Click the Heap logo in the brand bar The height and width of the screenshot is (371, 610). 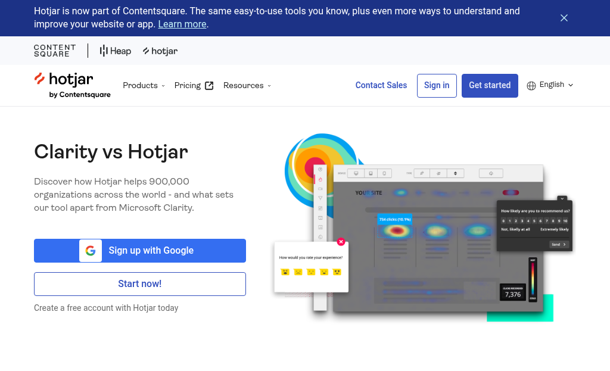click(x=115, y=51)
